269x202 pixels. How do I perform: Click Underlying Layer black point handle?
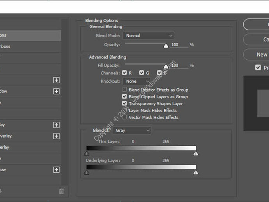[x=87, y=172]
